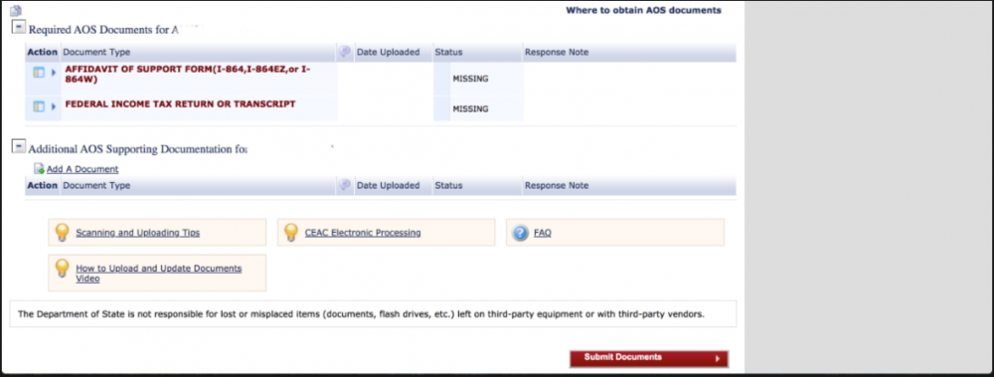Open How to Upload and Update Documents Video
This screenshot has width=994, height=377.
coord(158,274)
